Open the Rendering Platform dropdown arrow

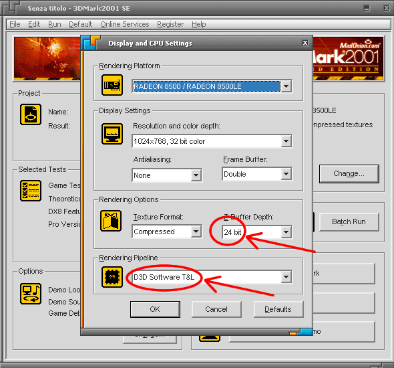point(286,86)
